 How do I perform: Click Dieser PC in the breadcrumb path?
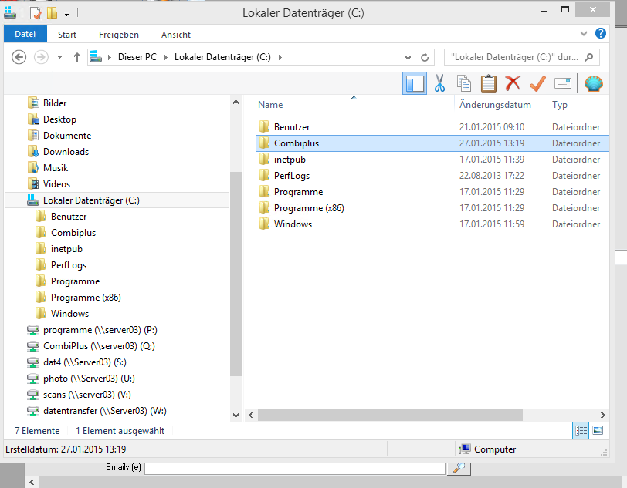pos(137,57)
